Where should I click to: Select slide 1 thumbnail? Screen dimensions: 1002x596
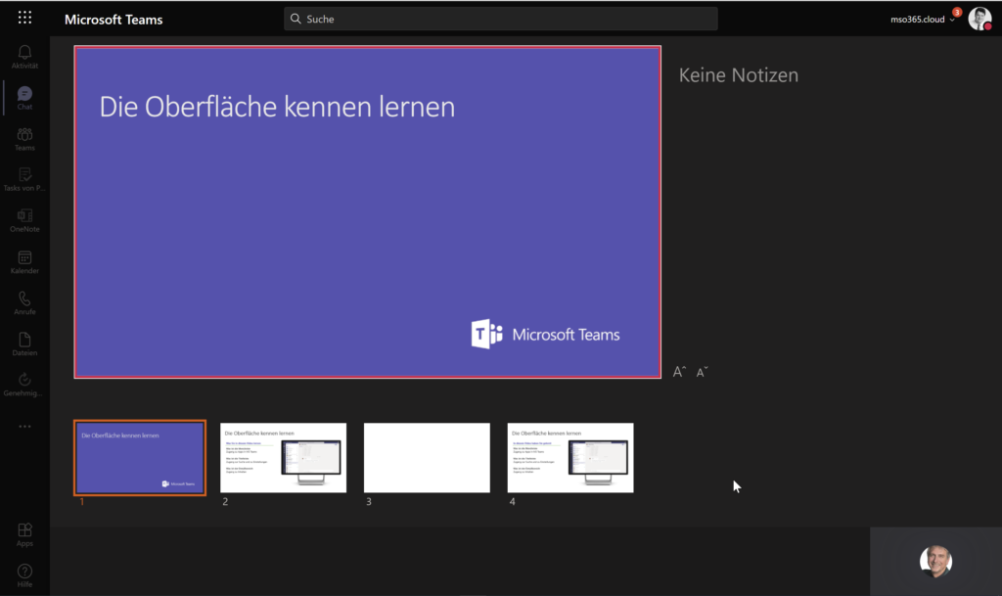140,458
